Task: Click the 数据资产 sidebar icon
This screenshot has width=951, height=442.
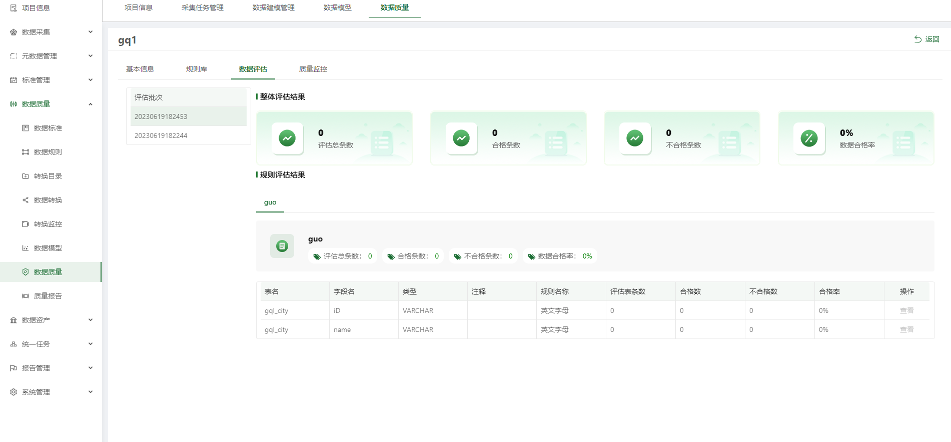Action: coord(14,320)
